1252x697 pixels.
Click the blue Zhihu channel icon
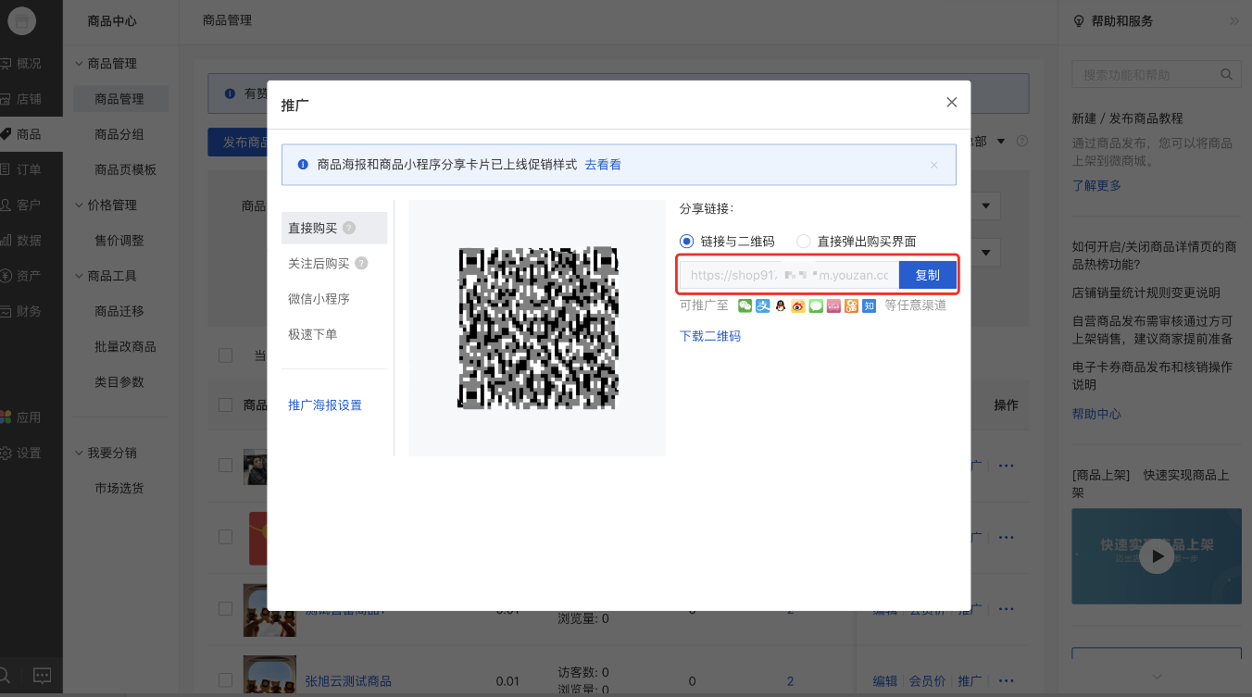point(869,305)
